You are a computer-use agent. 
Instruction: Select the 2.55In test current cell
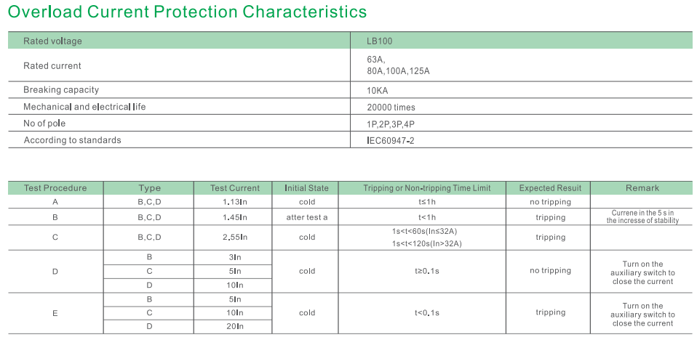(235, 238)
